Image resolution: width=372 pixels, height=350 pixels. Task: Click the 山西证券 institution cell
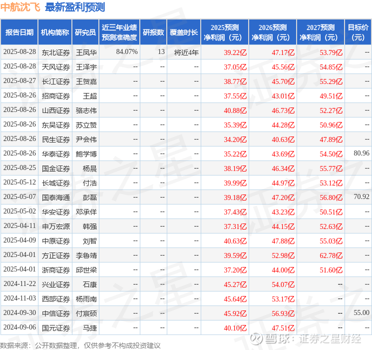point(56,110)
